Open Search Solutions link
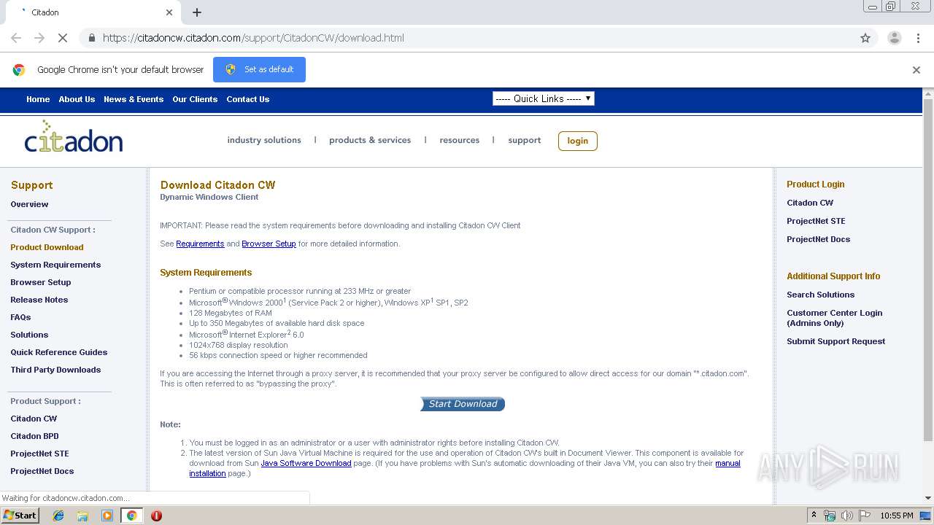934x525 pixels. 820,295
